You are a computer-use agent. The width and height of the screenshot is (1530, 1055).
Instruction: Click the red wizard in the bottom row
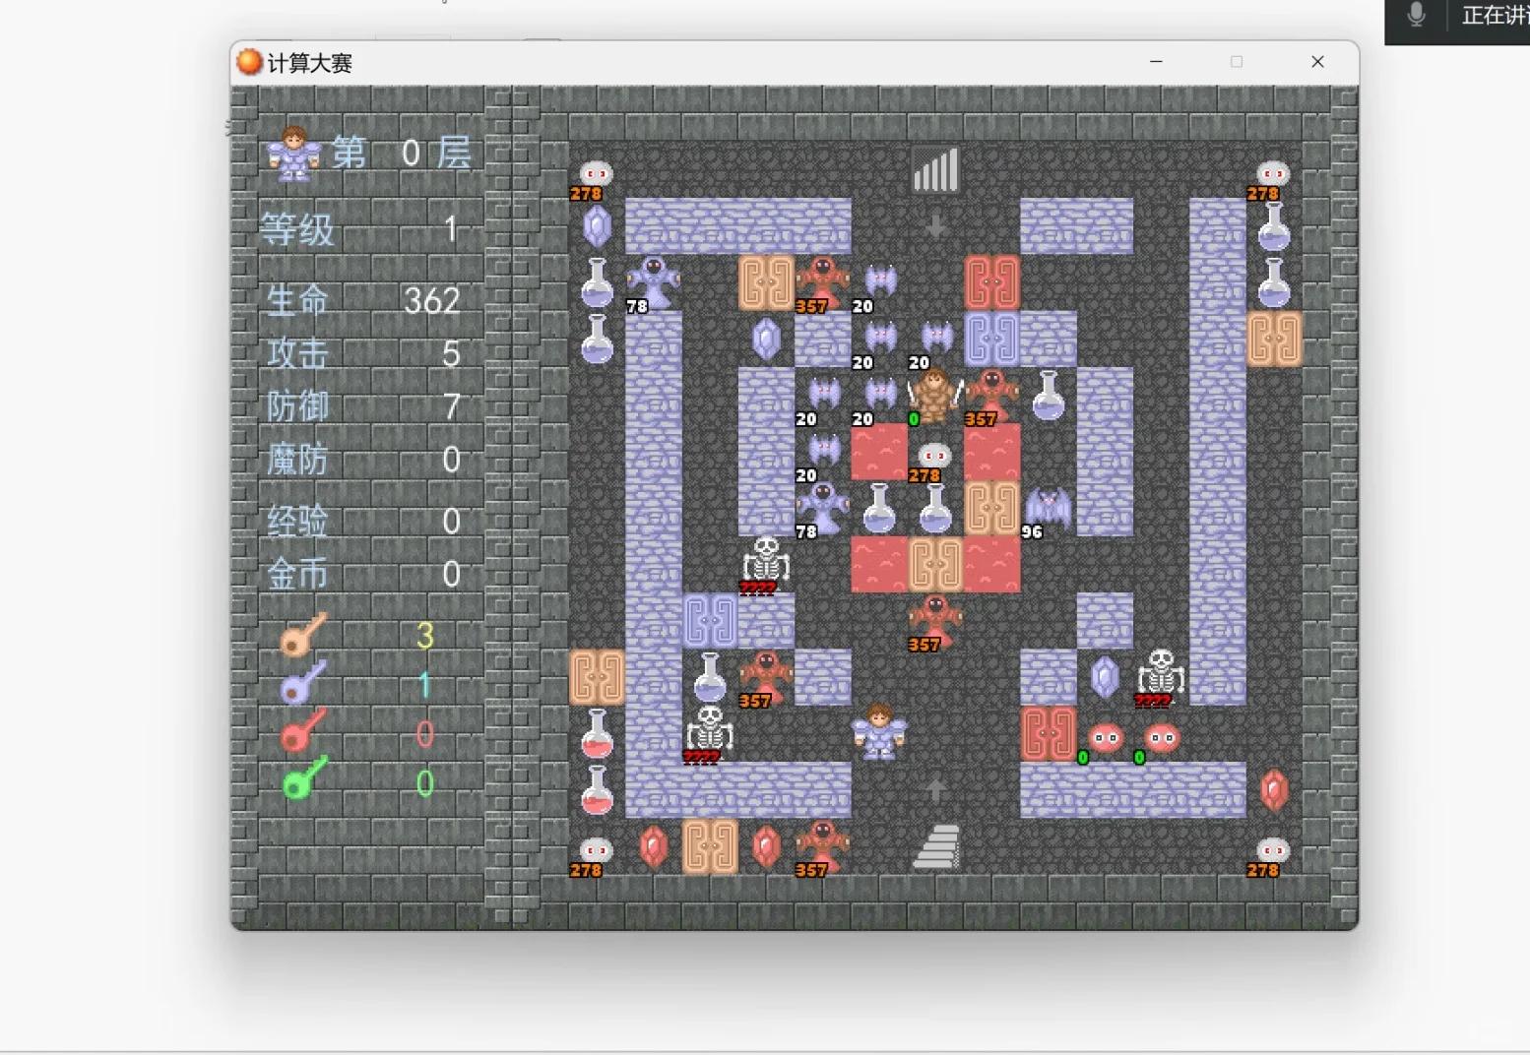[821, 846]
